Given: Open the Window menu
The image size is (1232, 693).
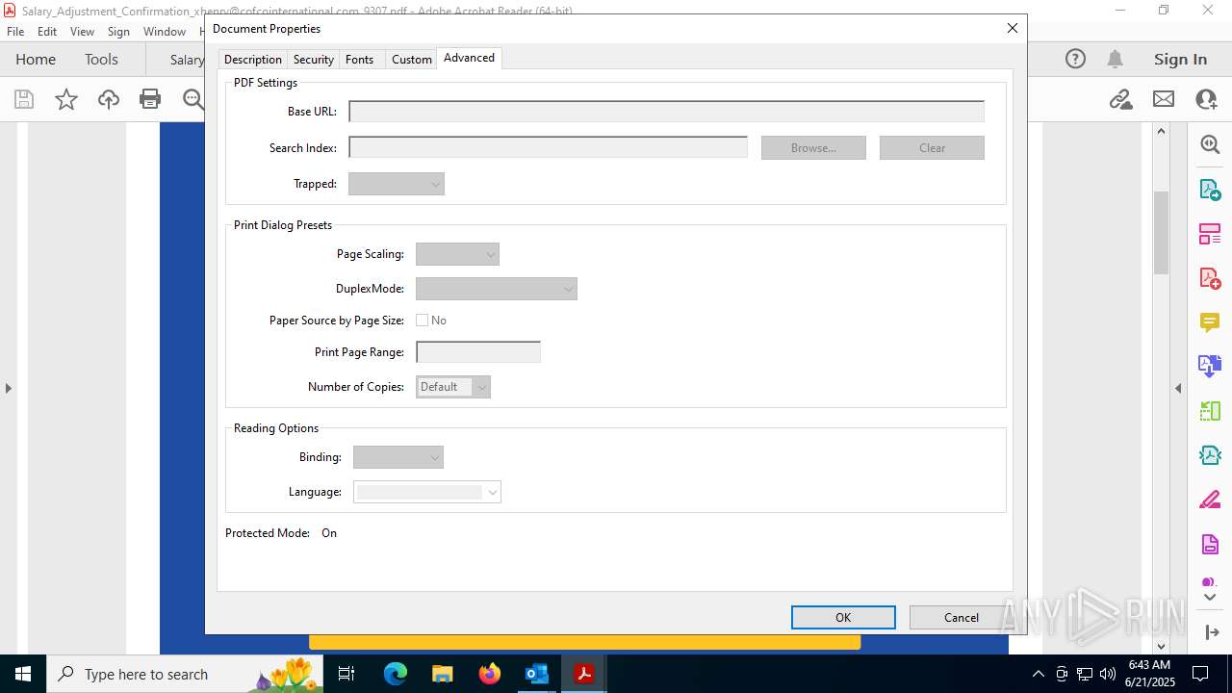Looking at the screenshot, I should pos(165,31).
